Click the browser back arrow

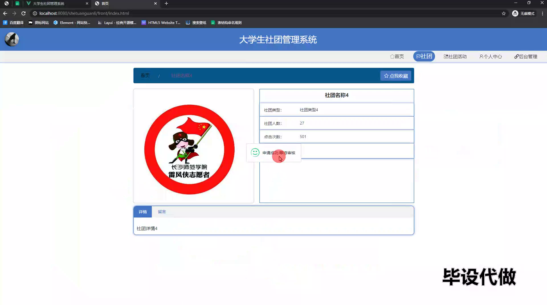point(5,13)
